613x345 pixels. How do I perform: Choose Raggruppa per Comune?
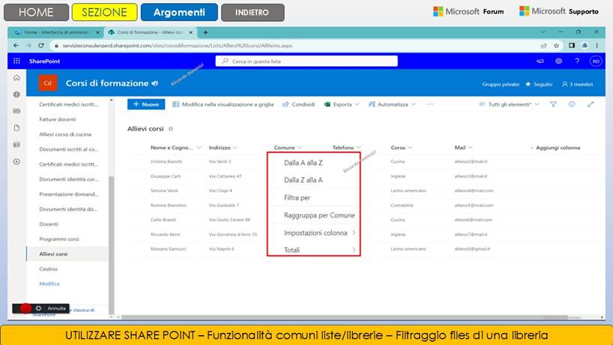pos(319,215)
